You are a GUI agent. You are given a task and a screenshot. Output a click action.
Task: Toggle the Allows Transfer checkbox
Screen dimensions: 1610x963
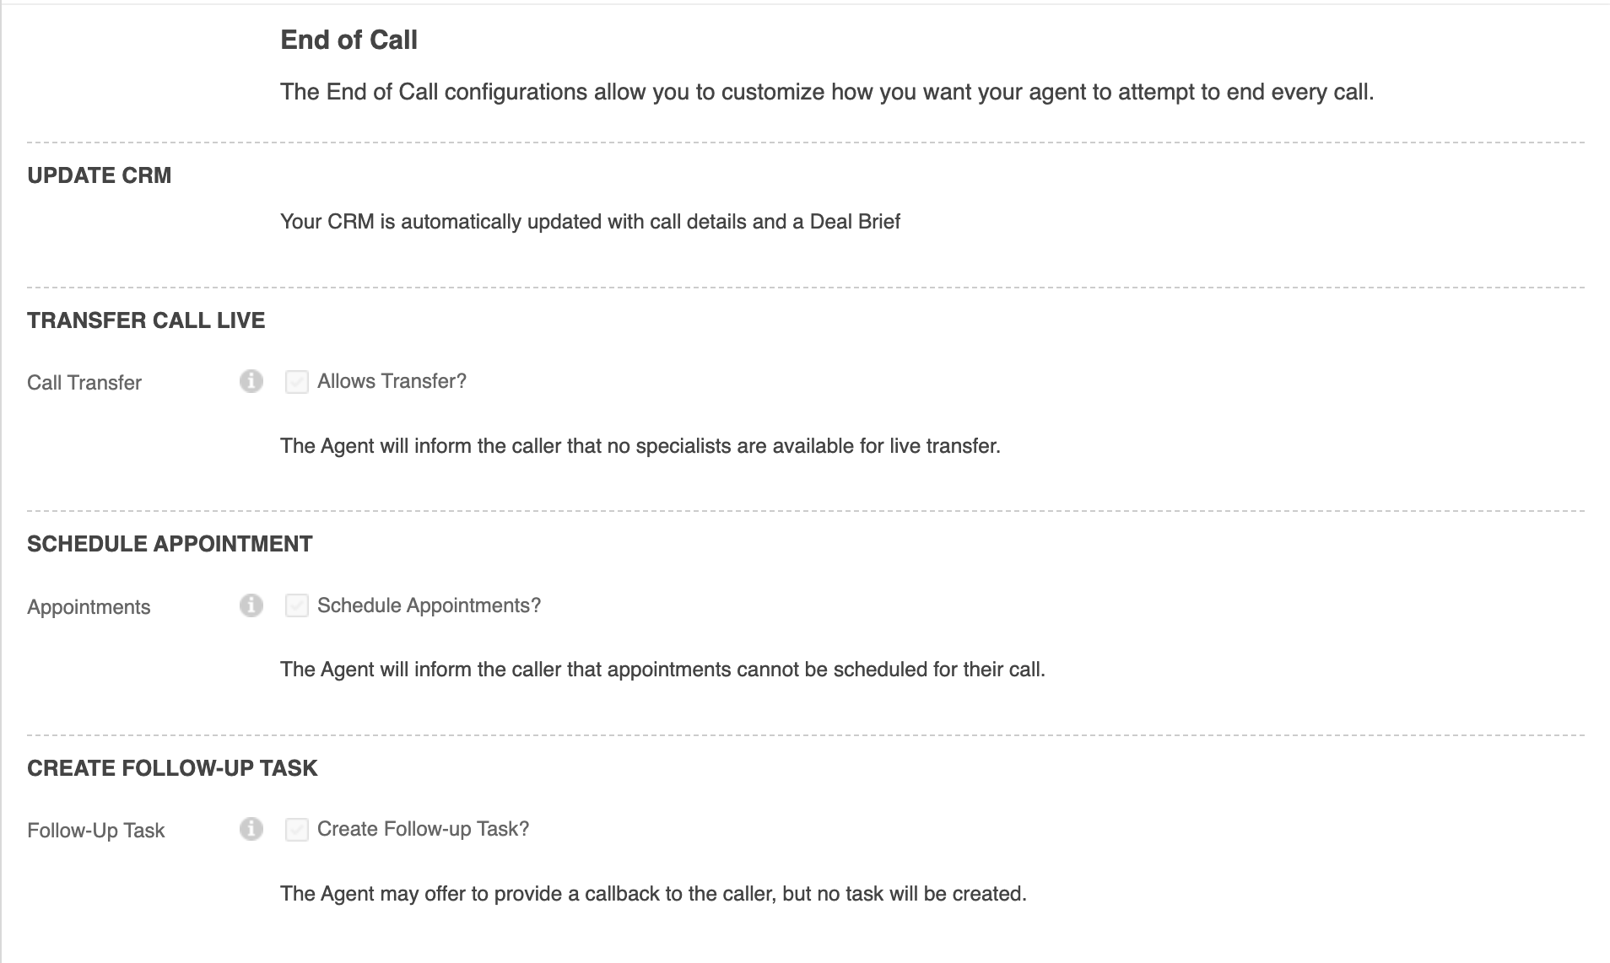coord(296,382)
